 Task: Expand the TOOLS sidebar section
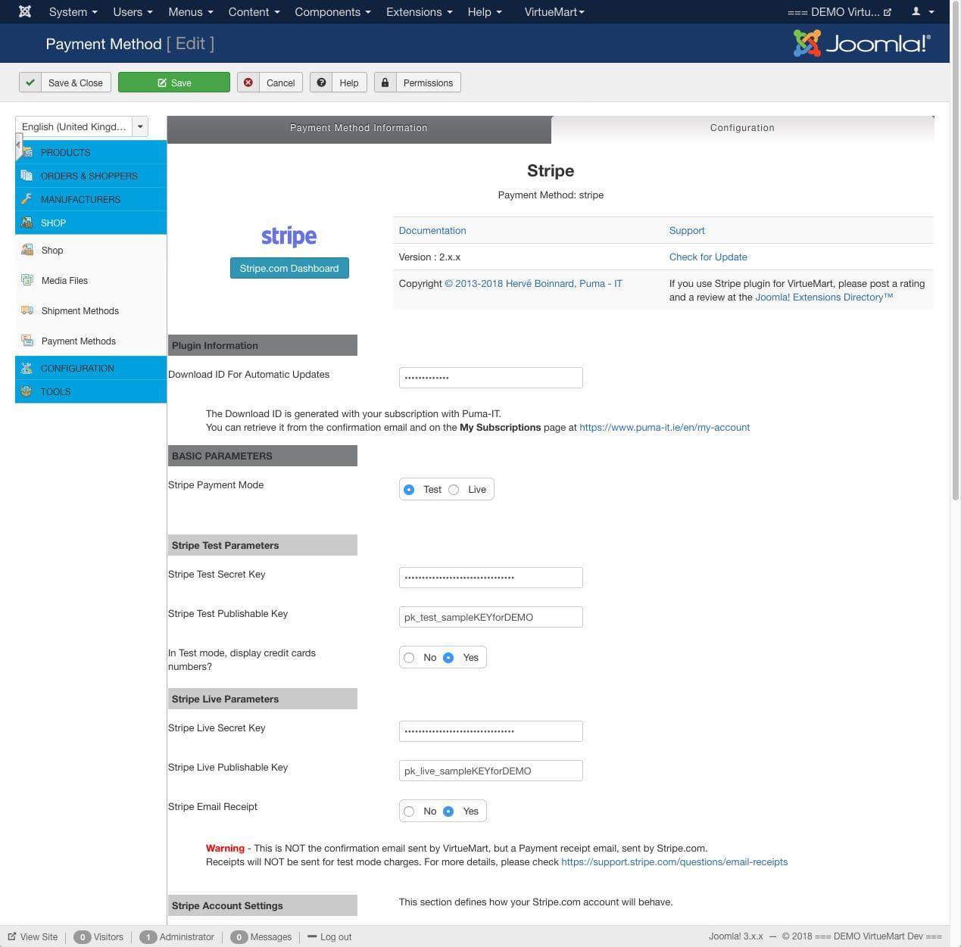coord(91,391)
